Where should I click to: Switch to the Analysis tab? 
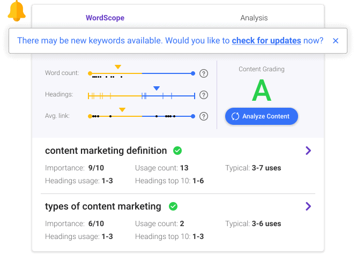[x=254, y=18]
